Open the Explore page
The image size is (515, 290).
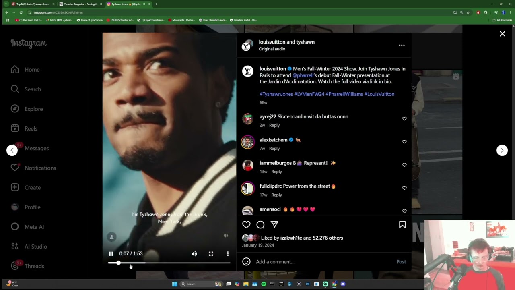27,109
